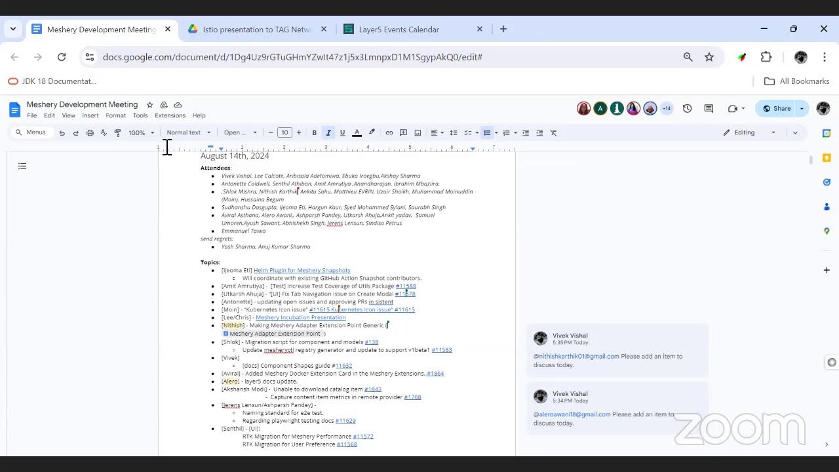Get add-ons using the plus icon
Screen dimensions: 839x472
pyautogui.click(x=827, y=269)
